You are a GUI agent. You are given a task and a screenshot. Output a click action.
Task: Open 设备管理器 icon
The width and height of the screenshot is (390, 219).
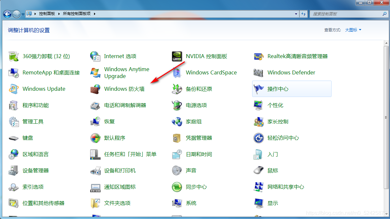(14, 170)
